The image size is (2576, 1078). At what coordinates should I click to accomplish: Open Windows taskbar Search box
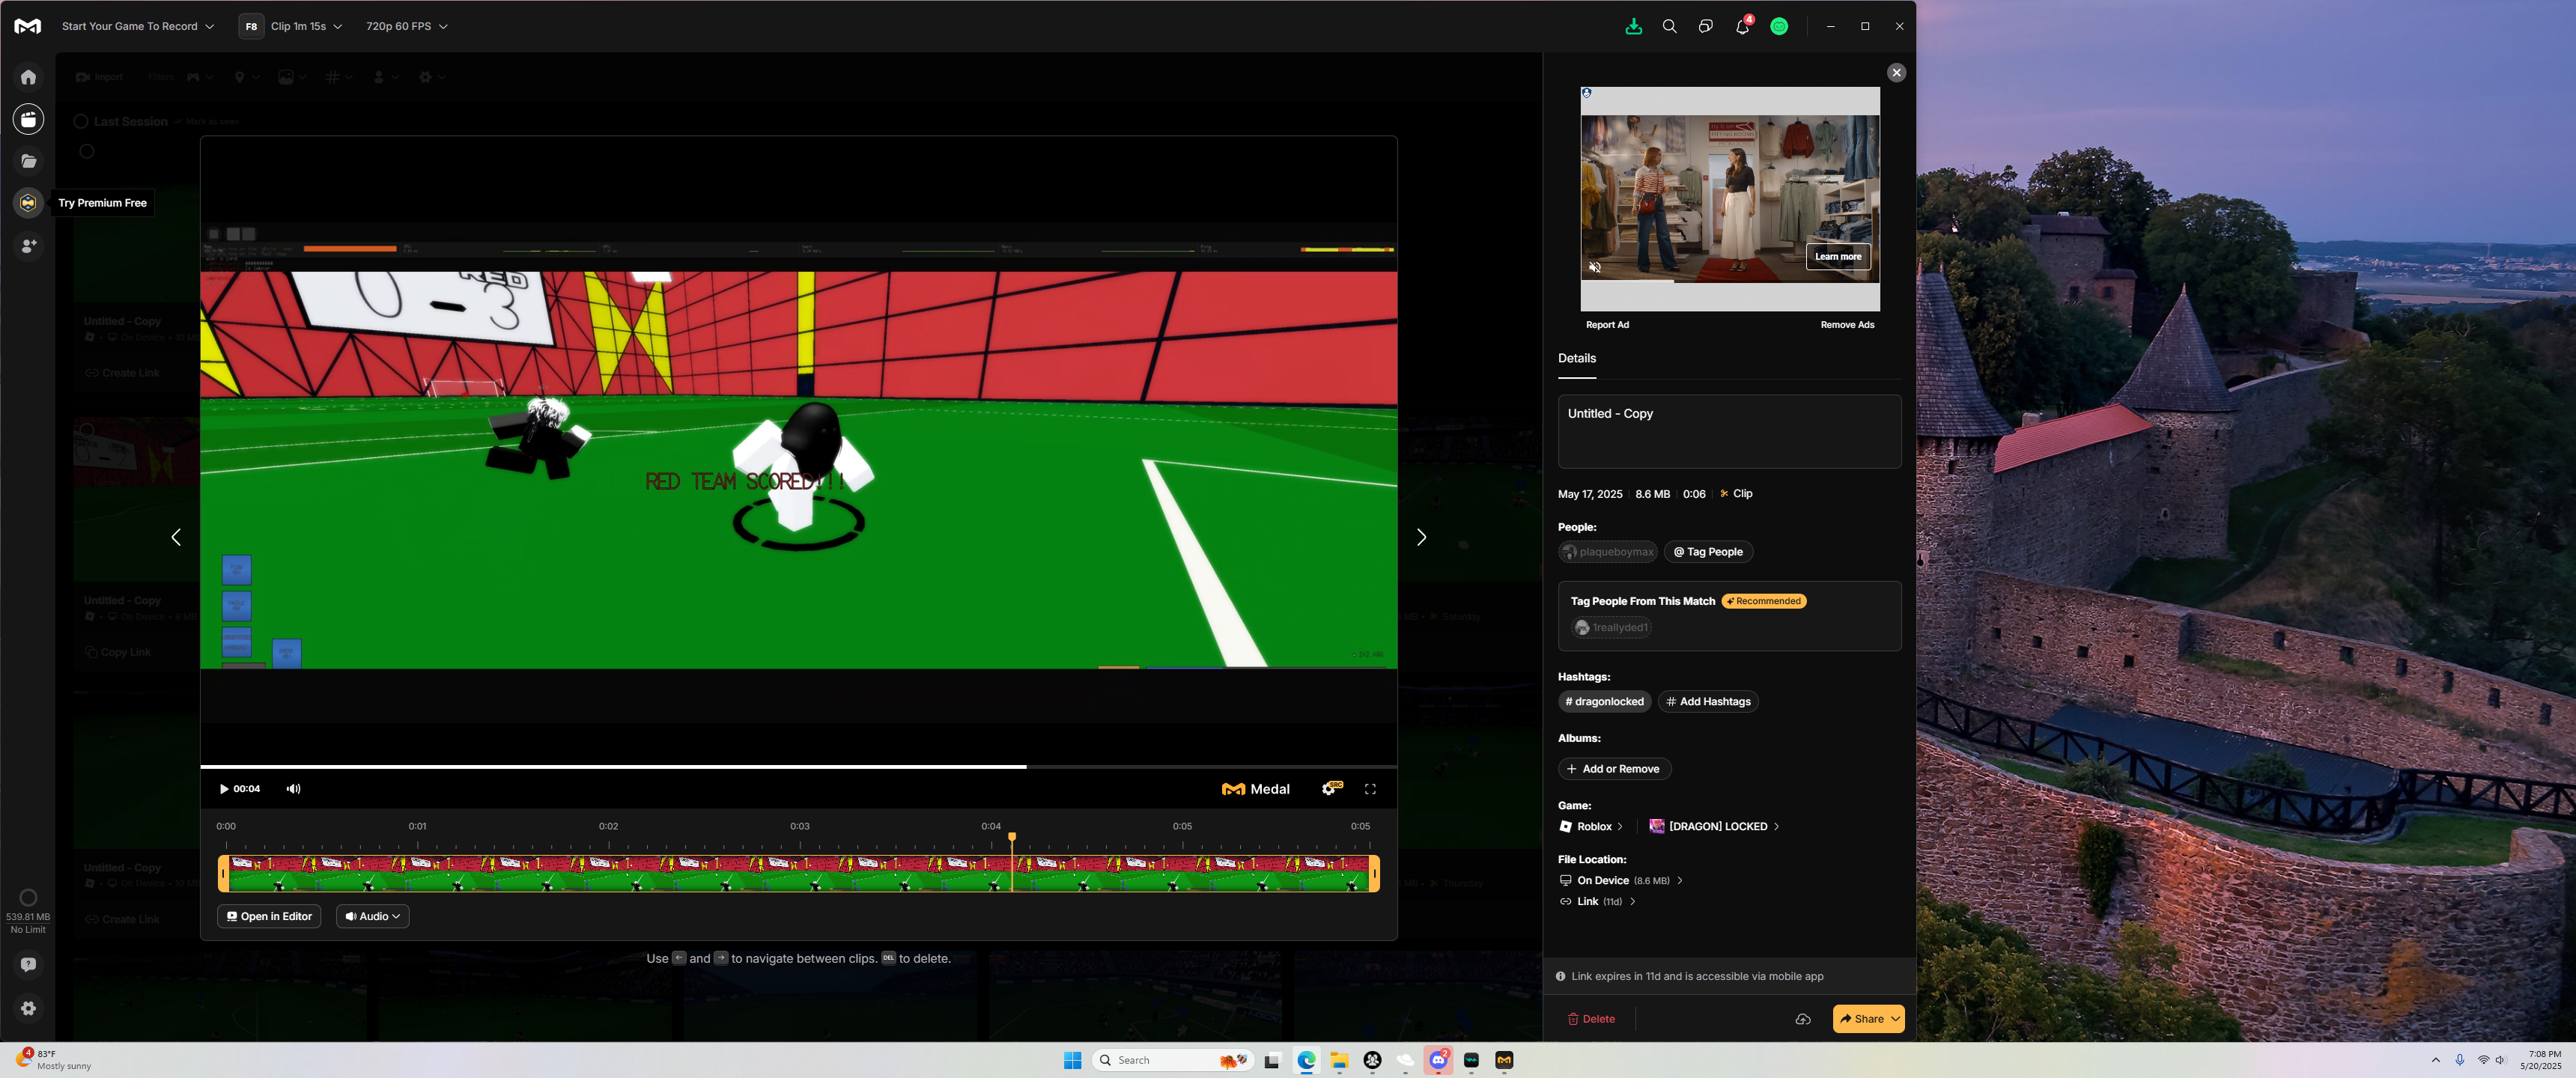pos(1172,1060)
